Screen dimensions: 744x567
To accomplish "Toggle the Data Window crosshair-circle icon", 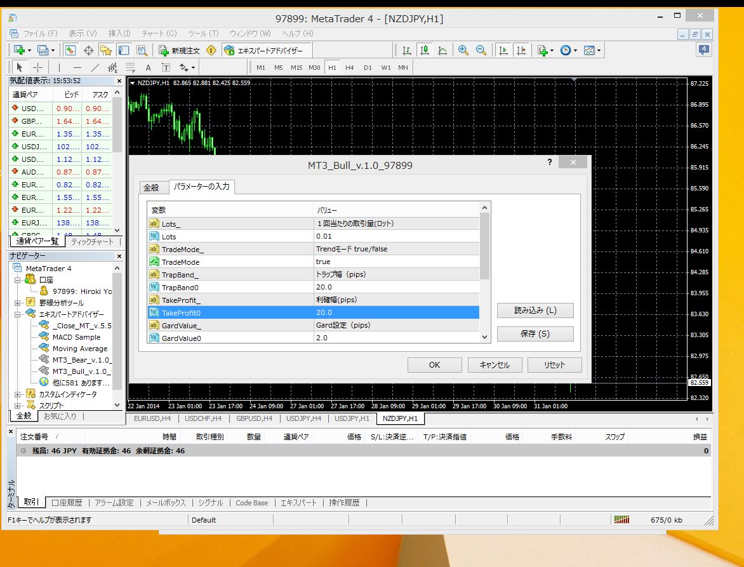I will tap(88, 50).
